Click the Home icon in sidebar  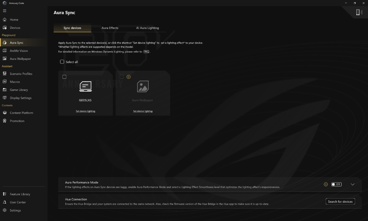point(5,20)
